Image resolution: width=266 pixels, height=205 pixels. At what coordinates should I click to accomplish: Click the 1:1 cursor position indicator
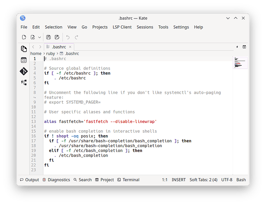pyautogui.click(x=164, y=180)
